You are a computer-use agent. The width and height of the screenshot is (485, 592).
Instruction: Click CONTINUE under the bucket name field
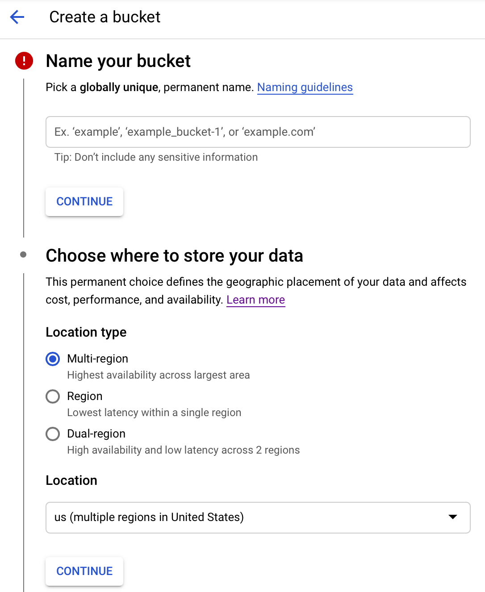pyautogui.click(x=84, y=202)
